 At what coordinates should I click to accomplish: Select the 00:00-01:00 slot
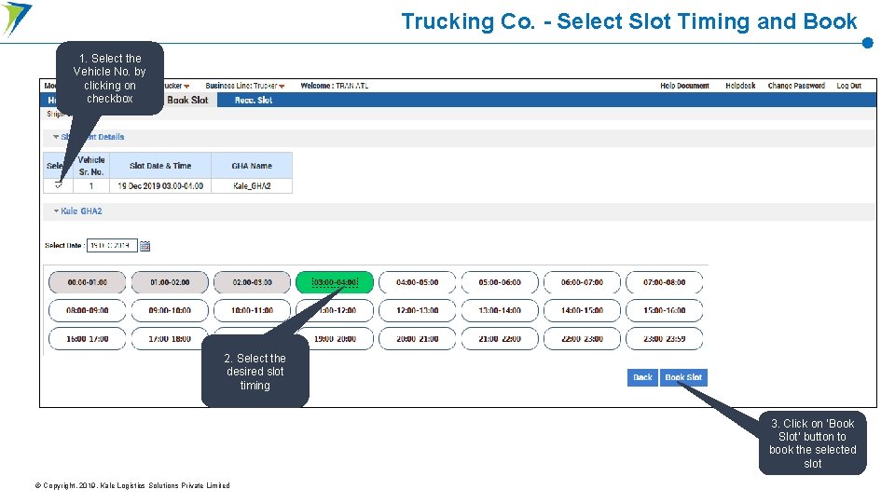point(88,282)
